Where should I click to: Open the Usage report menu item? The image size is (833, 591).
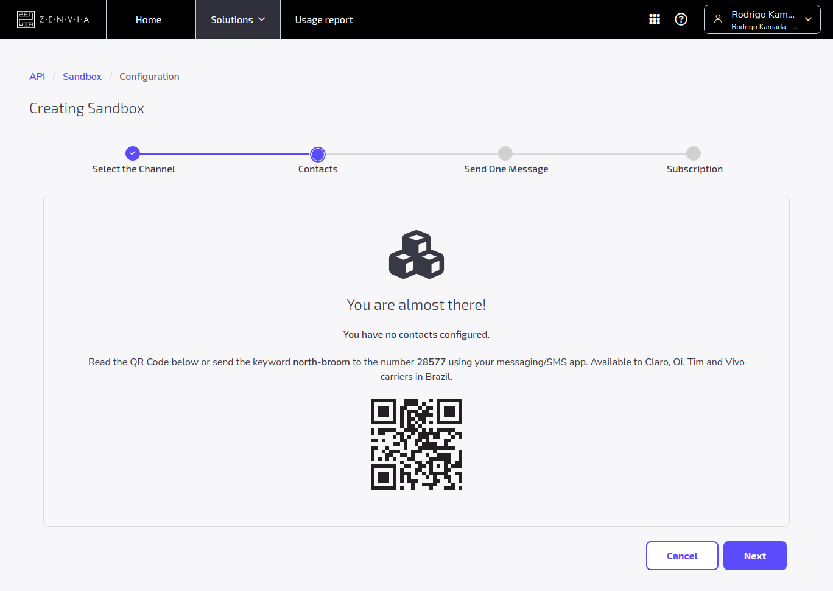click(x=323, y=19)
